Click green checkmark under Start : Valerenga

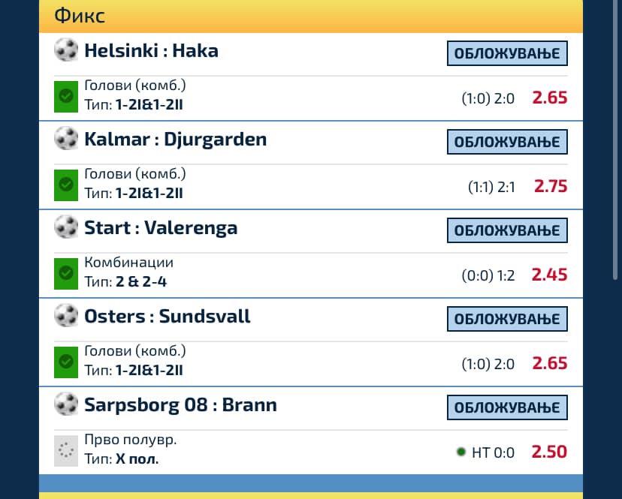pyautogui.click(x=66, y=274)
